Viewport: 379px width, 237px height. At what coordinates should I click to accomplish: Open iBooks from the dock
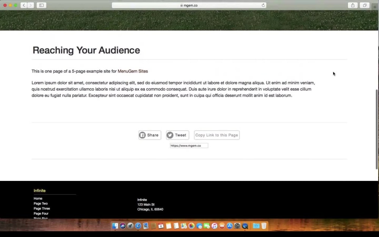tap(222, 226)
